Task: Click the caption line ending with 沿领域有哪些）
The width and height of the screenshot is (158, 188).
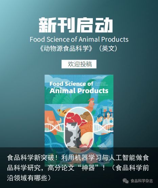Action: [29, 178]
